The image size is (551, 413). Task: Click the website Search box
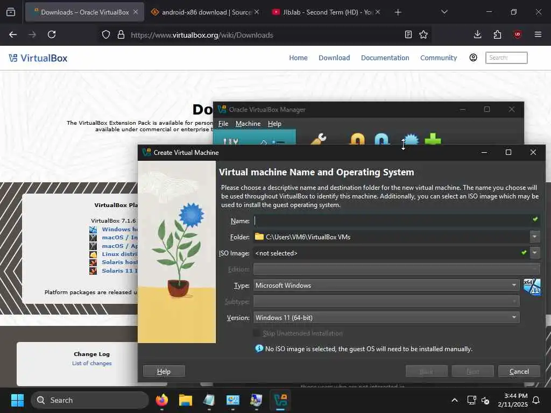coord(506,58)
